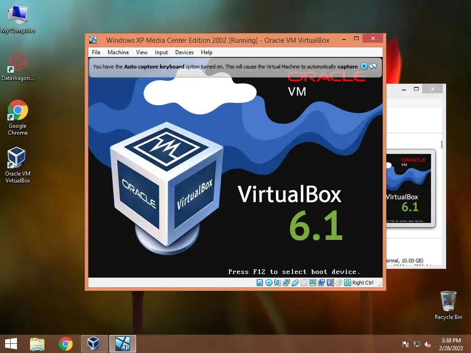Image resolution: width=471 pixels, height=353 pixels.
Task: Open the File menu
Action: (96, 52)
